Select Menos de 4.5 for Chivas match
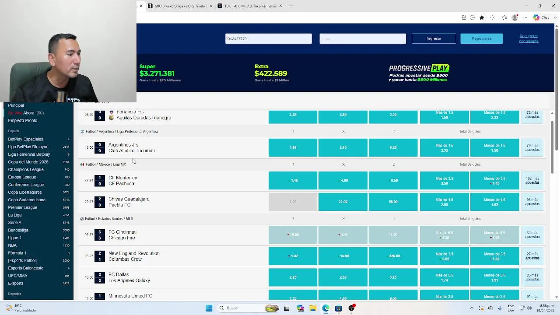Screen dimensions: 560x315 click(x=495, y=202)
